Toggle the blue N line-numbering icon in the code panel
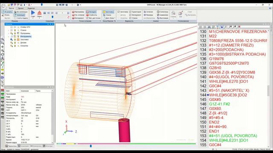This screenshot has width=273, height=153. (222, 27)
